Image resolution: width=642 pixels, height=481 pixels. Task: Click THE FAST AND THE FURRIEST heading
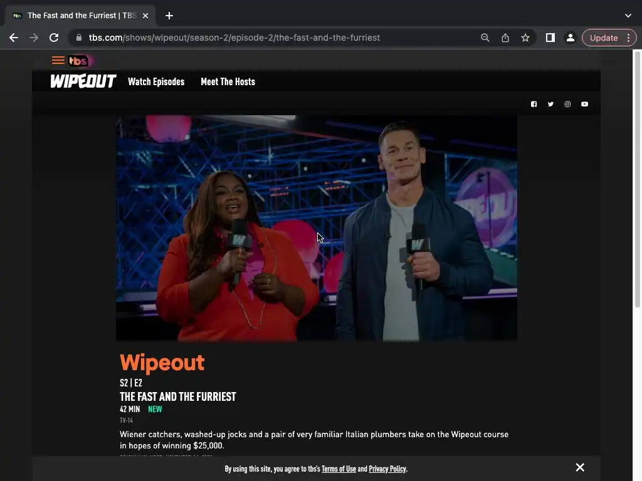(177, 396)
